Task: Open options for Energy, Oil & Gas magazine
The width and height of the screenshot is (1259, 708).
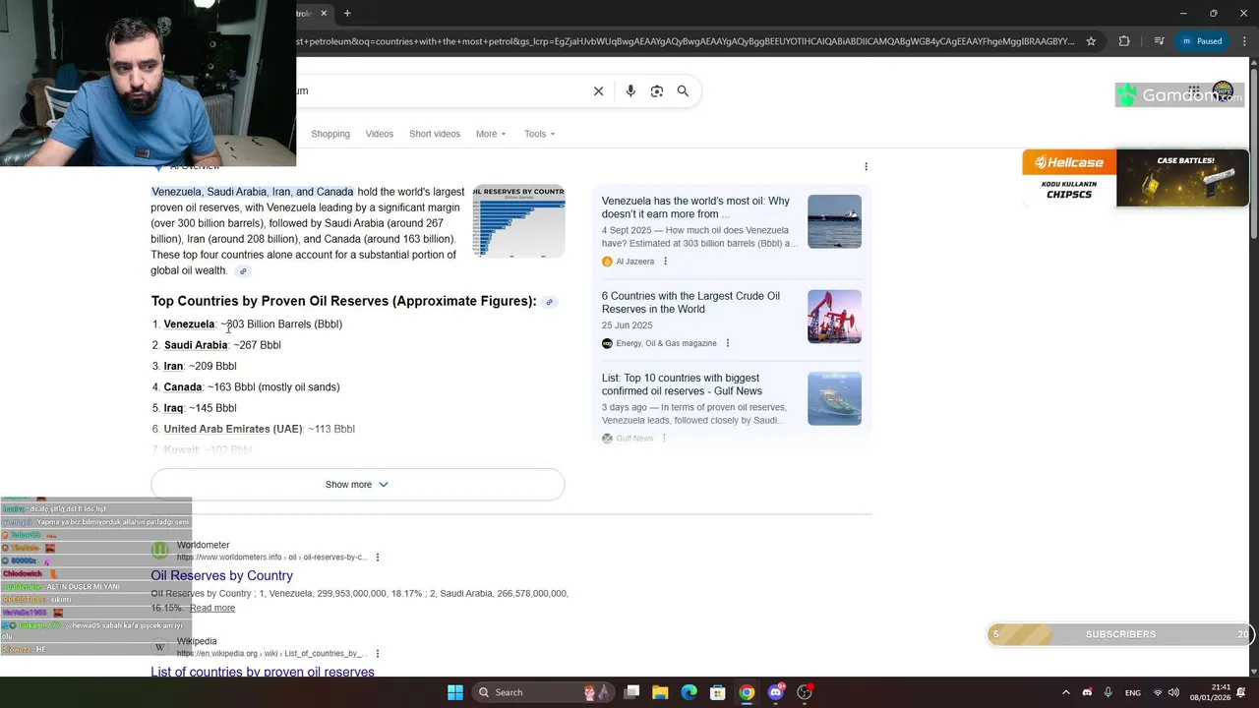Action: point(728,343)
